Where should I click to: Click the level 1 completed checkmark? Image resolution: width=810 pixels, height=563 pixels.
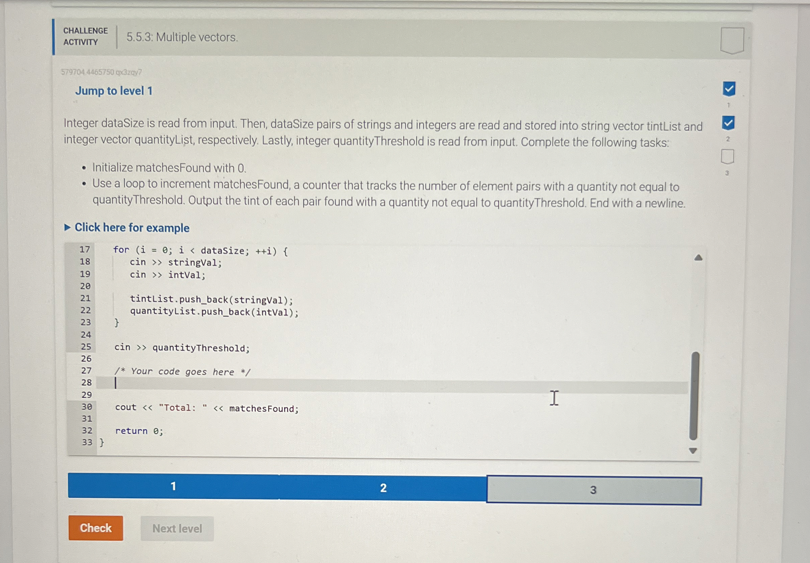point(729,89)
